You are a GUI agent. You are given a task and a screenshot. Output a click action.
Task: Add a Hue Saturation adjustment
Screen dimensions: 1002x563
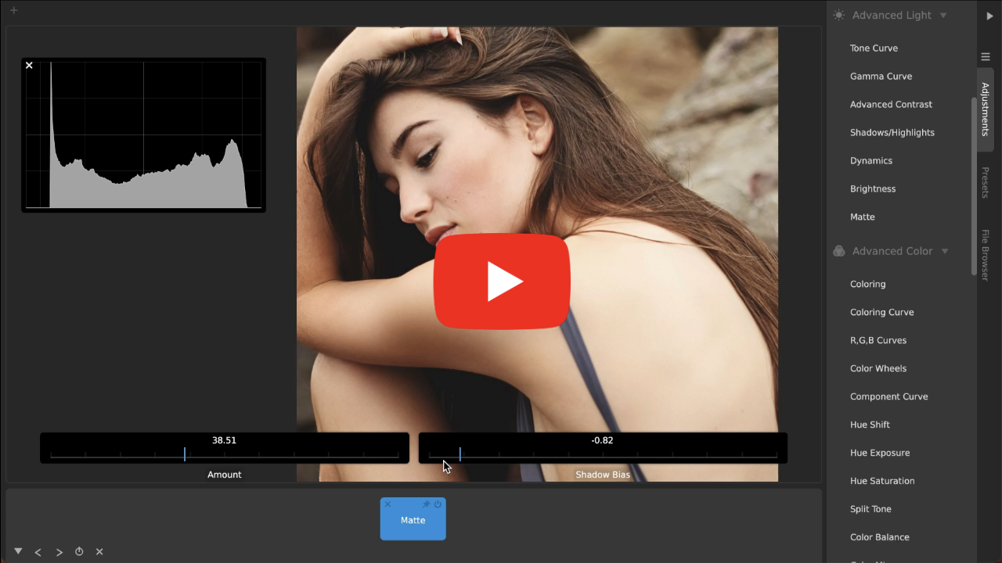tap(882, 481)
